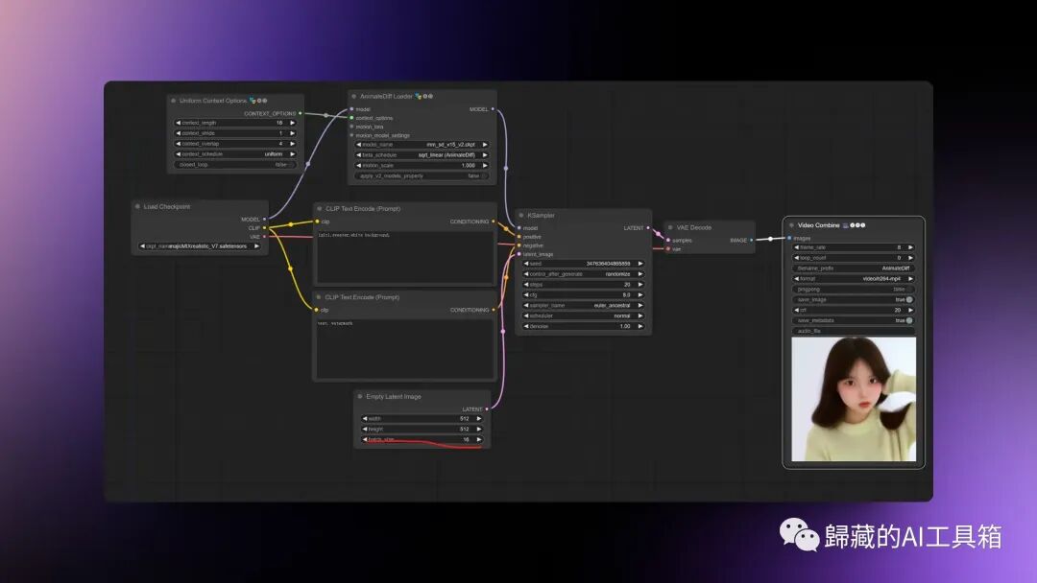The height and width of the screenshot is (583, 1037).
Task: Open the scheduler dropdown set to normal
Action: (584, 315)
